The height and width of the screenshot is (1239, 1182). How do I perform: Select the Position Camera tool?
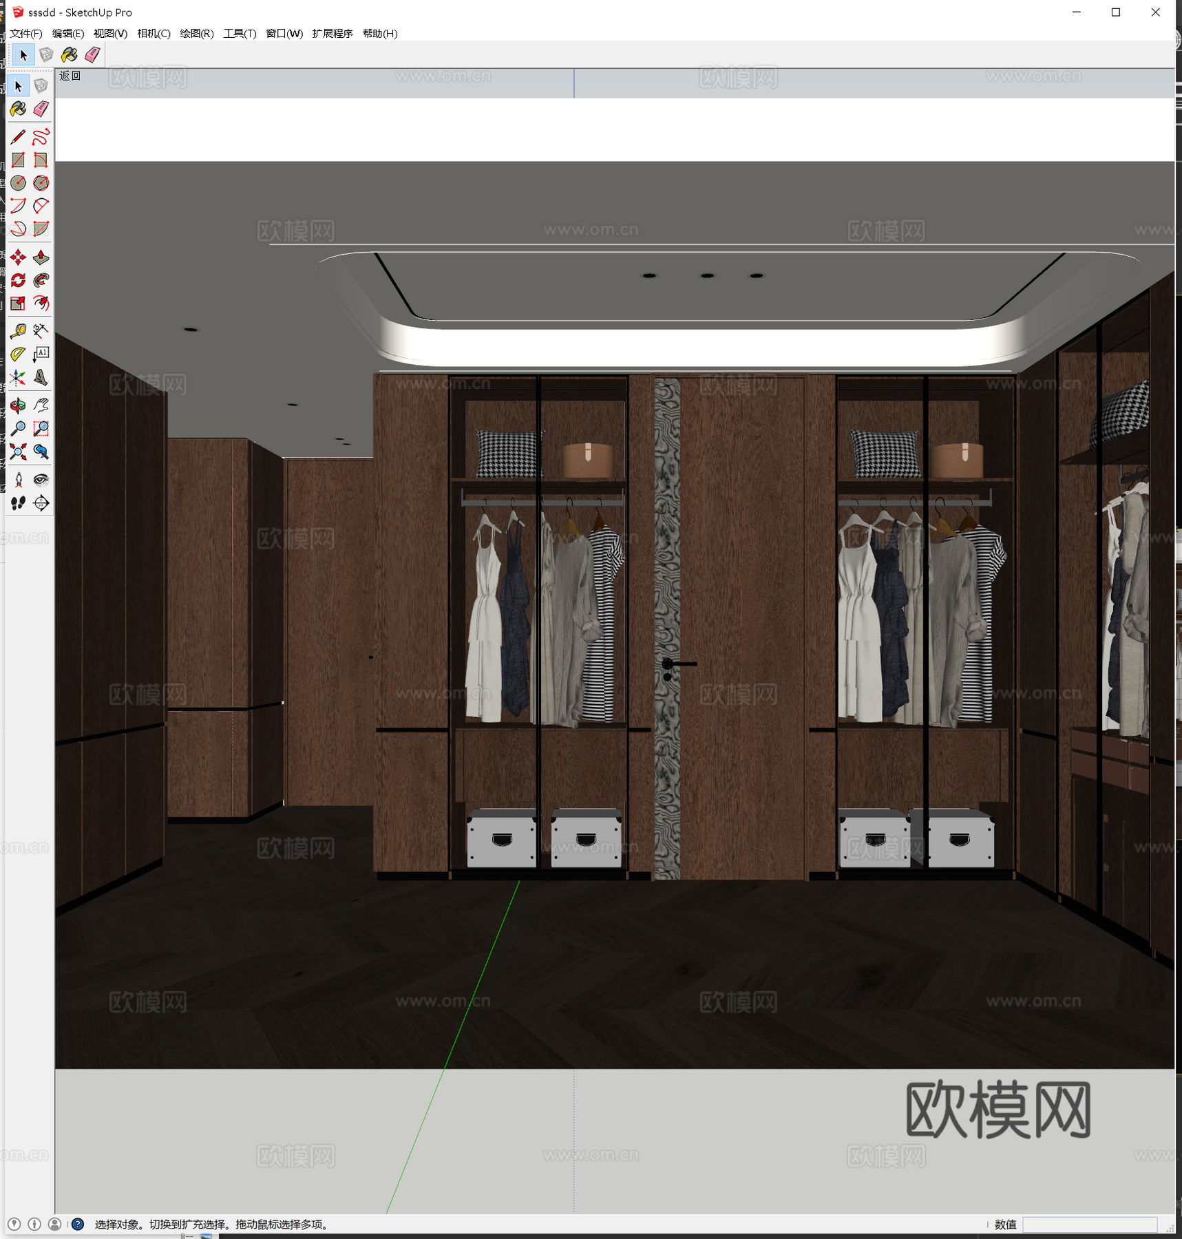(x=19, y=480)
